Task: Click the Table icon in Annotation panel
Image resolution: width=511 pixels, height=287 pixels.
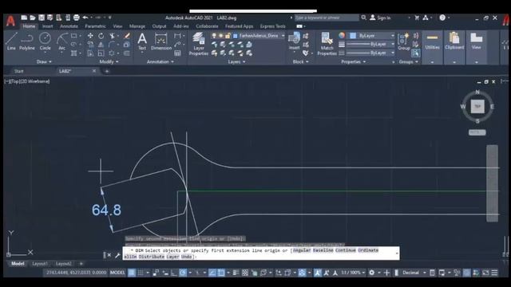Action: click(x=177, y=53)
